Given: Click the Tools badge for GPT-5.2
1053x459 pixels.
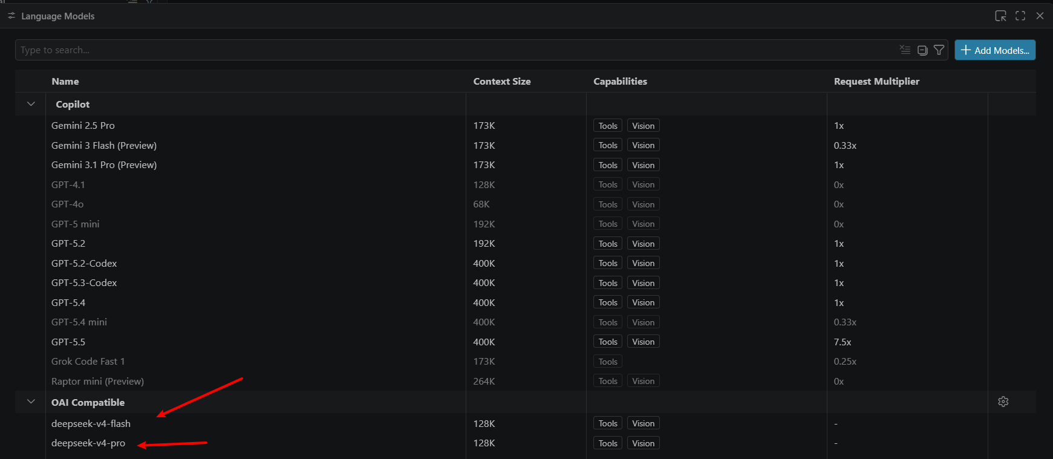Looking at the screenshot, I should coord(608,244).
